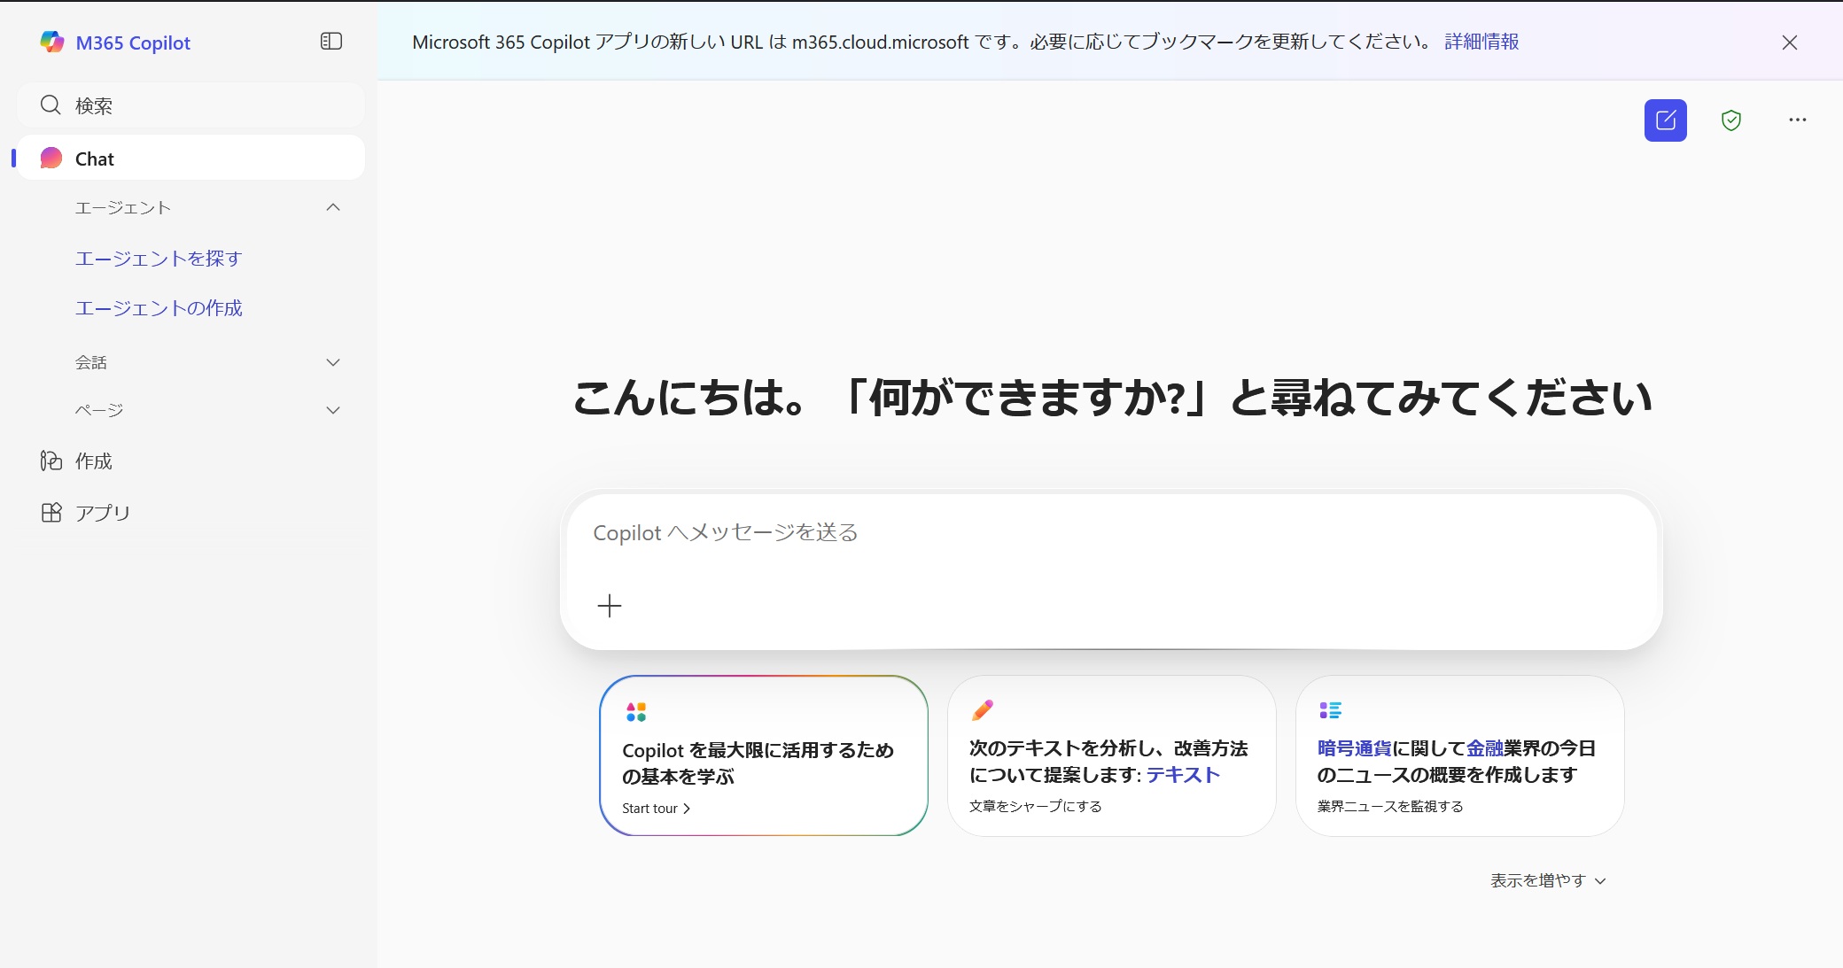1843x968 pixels.
Task: Click the アプリ (Apps) grid icon
Action: 51,513
